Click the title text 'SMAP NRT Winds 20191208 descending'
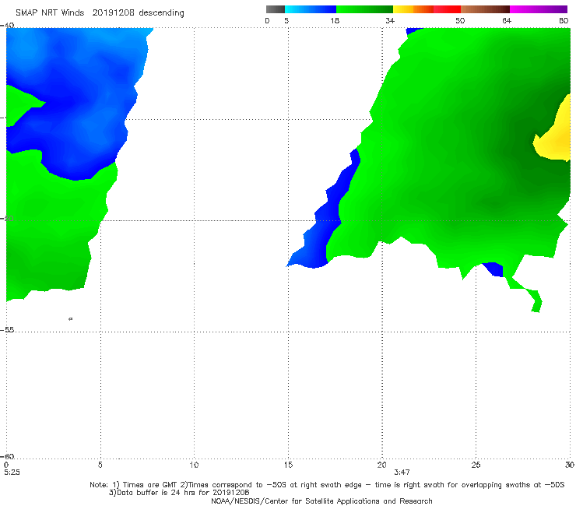This screenshot has width=576, height=506. pos(100,13)
